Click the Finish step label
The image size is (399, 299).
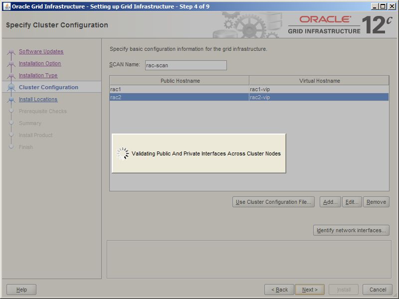pyautogui.click(x=26, y=147)
